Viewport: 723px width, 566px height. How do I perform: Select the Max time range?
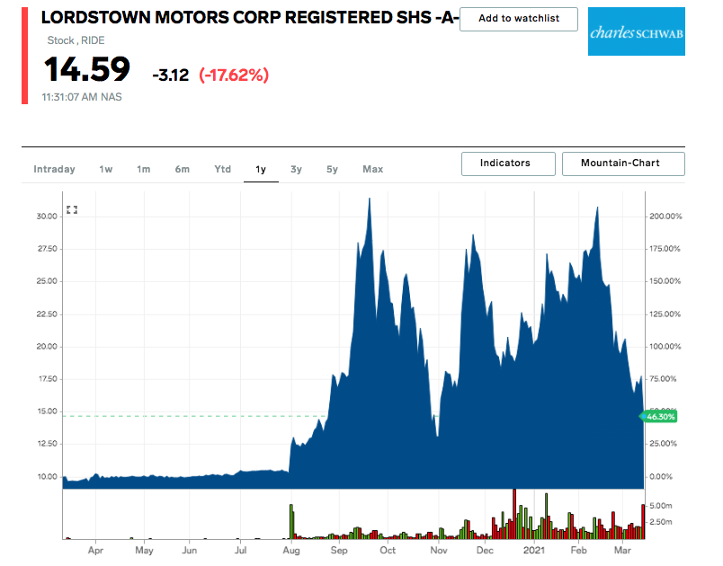[x=372, y=169]
